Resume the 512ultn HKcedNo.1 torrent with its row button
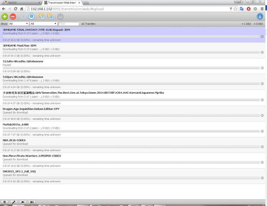Viewport: 267px width, 206px height. (262, 68)
